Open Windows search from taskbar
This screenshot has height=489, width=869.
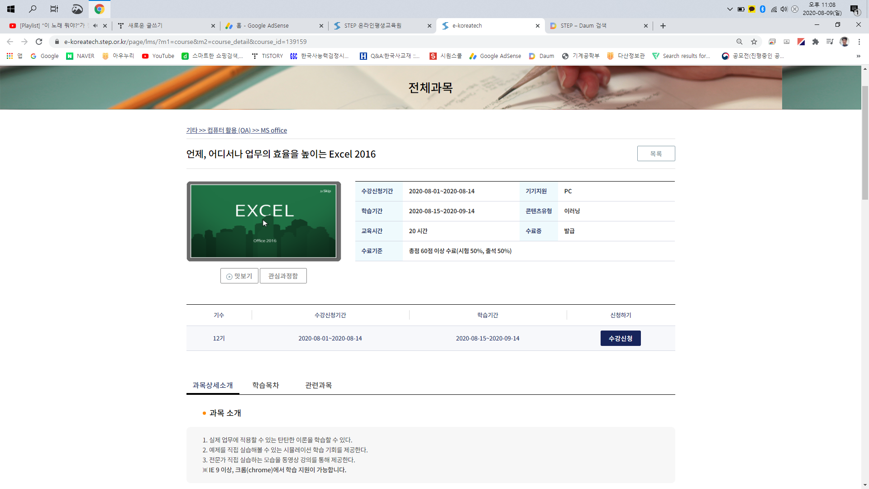pos(33,9)
